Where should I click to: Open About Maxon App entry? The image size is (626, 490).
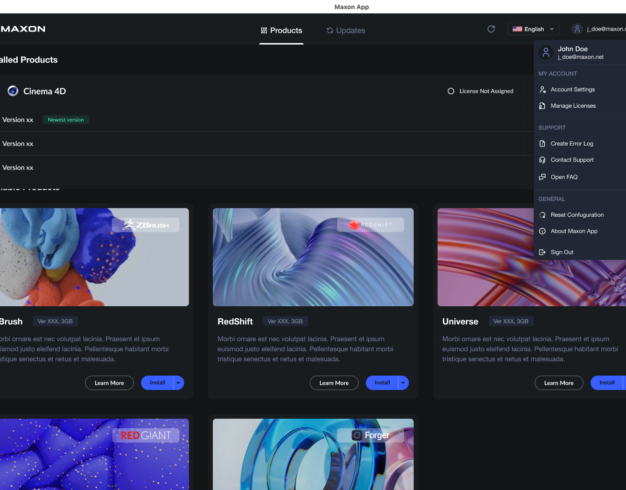point(580,231)
